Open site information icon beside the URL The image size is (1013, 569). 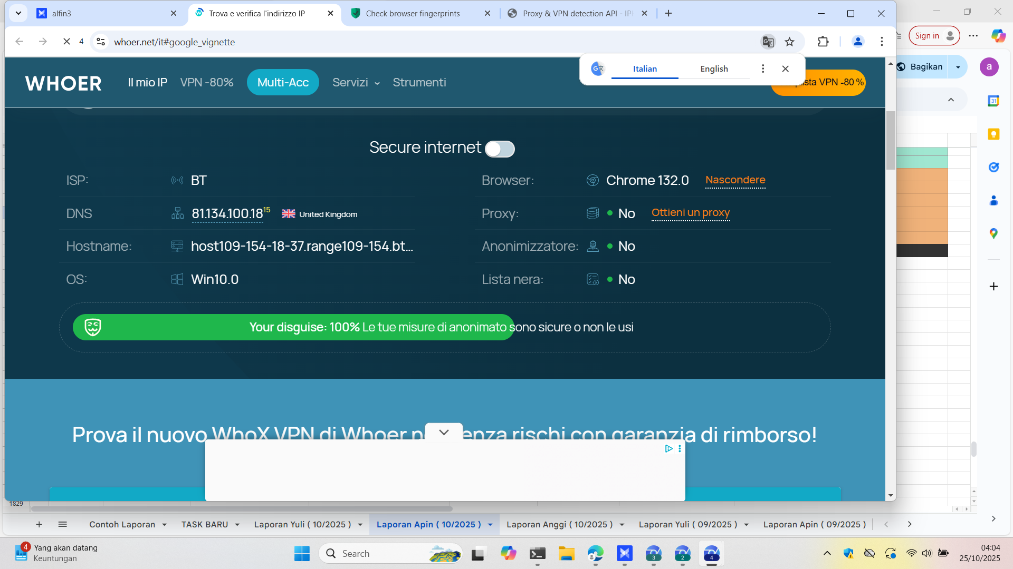[x=101, y=42]
